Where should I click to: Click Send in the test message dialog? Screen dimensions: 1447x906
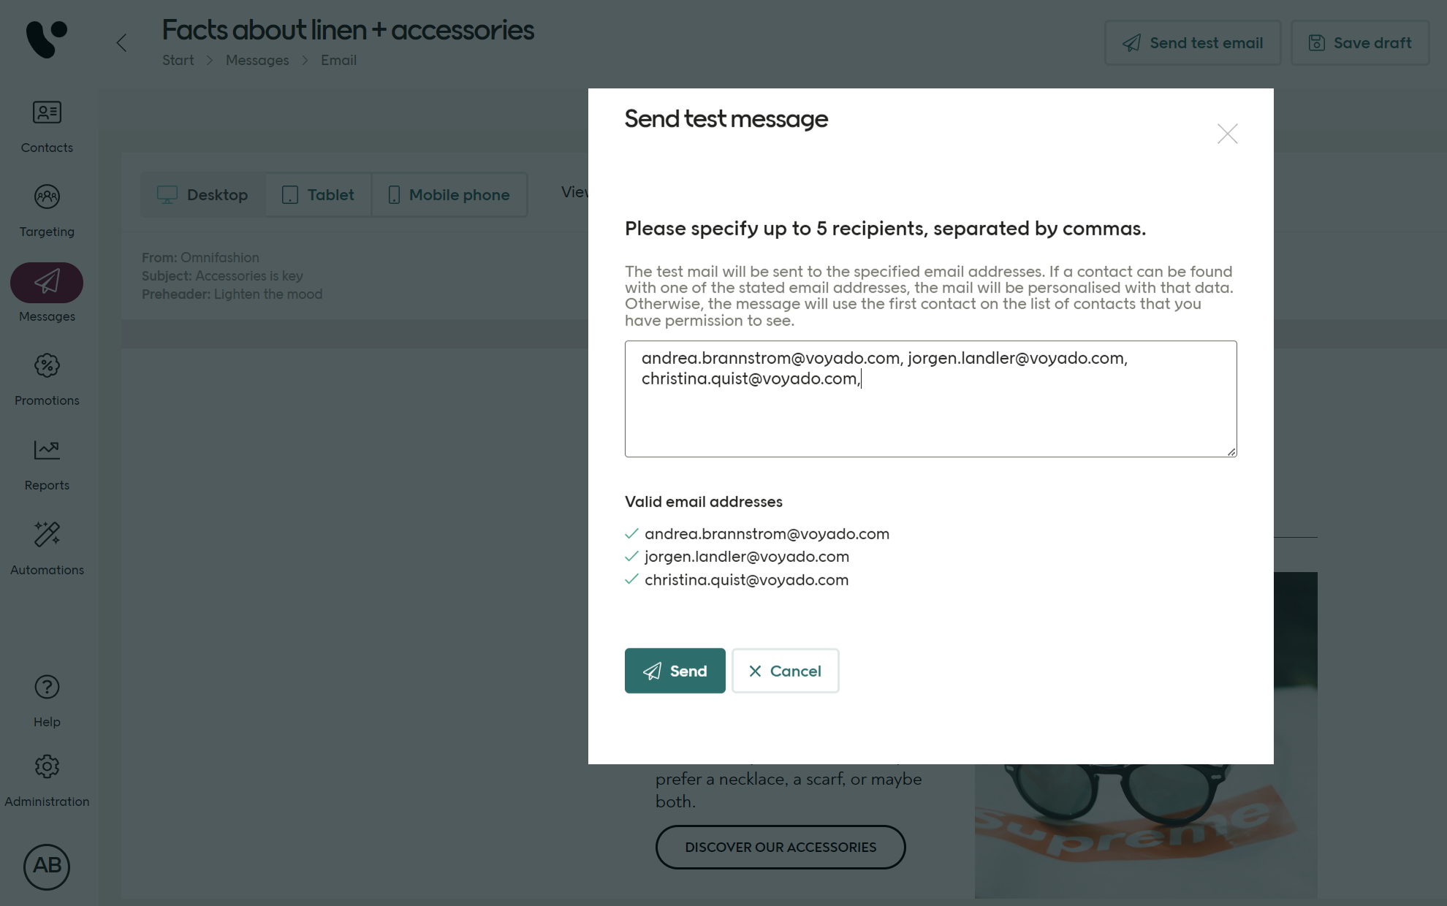(675, 671)
